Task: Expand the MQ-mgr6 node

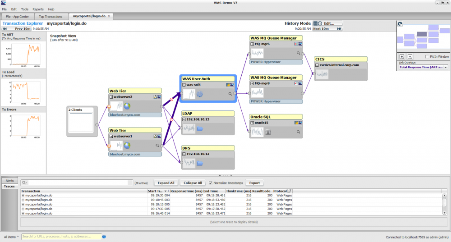Action: point(252,44)
